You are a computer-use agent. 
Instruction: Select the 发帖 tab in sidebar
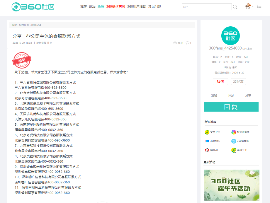[214, 95]
